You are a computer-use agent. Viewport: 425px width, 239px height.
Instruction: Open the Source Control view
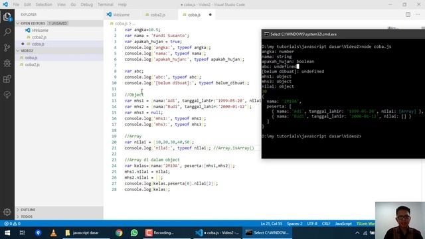pos(7,48)
